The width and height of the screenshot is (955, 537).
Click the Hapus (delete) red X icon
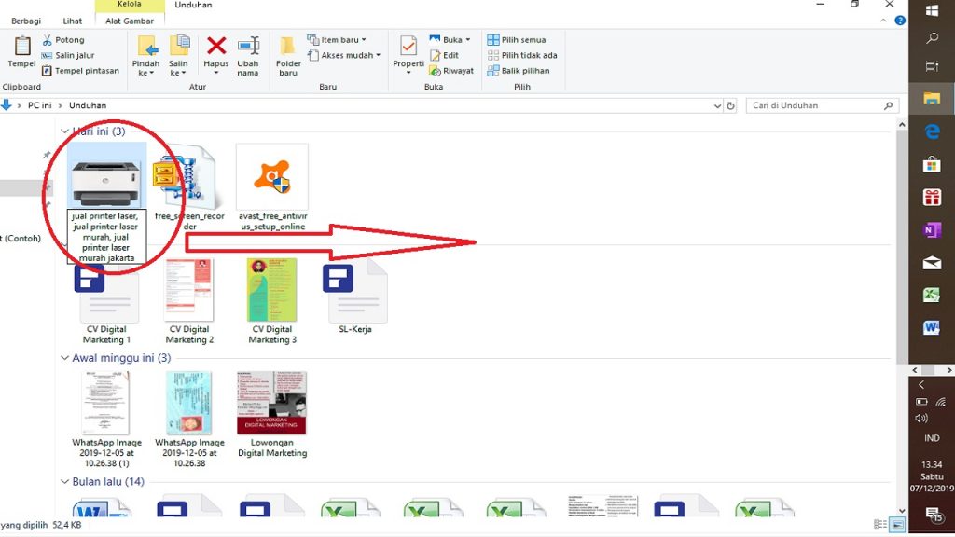tap(216, 46)
